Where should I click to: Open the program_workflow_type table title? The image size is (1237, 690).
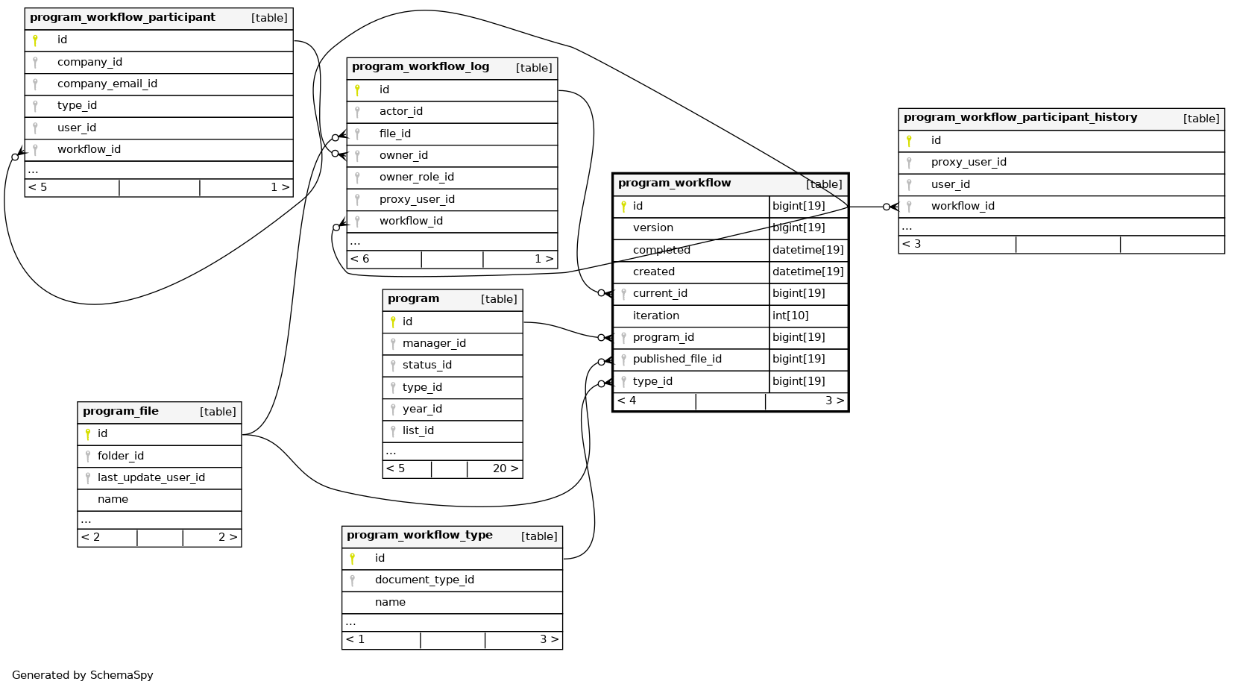click(419, 536)
